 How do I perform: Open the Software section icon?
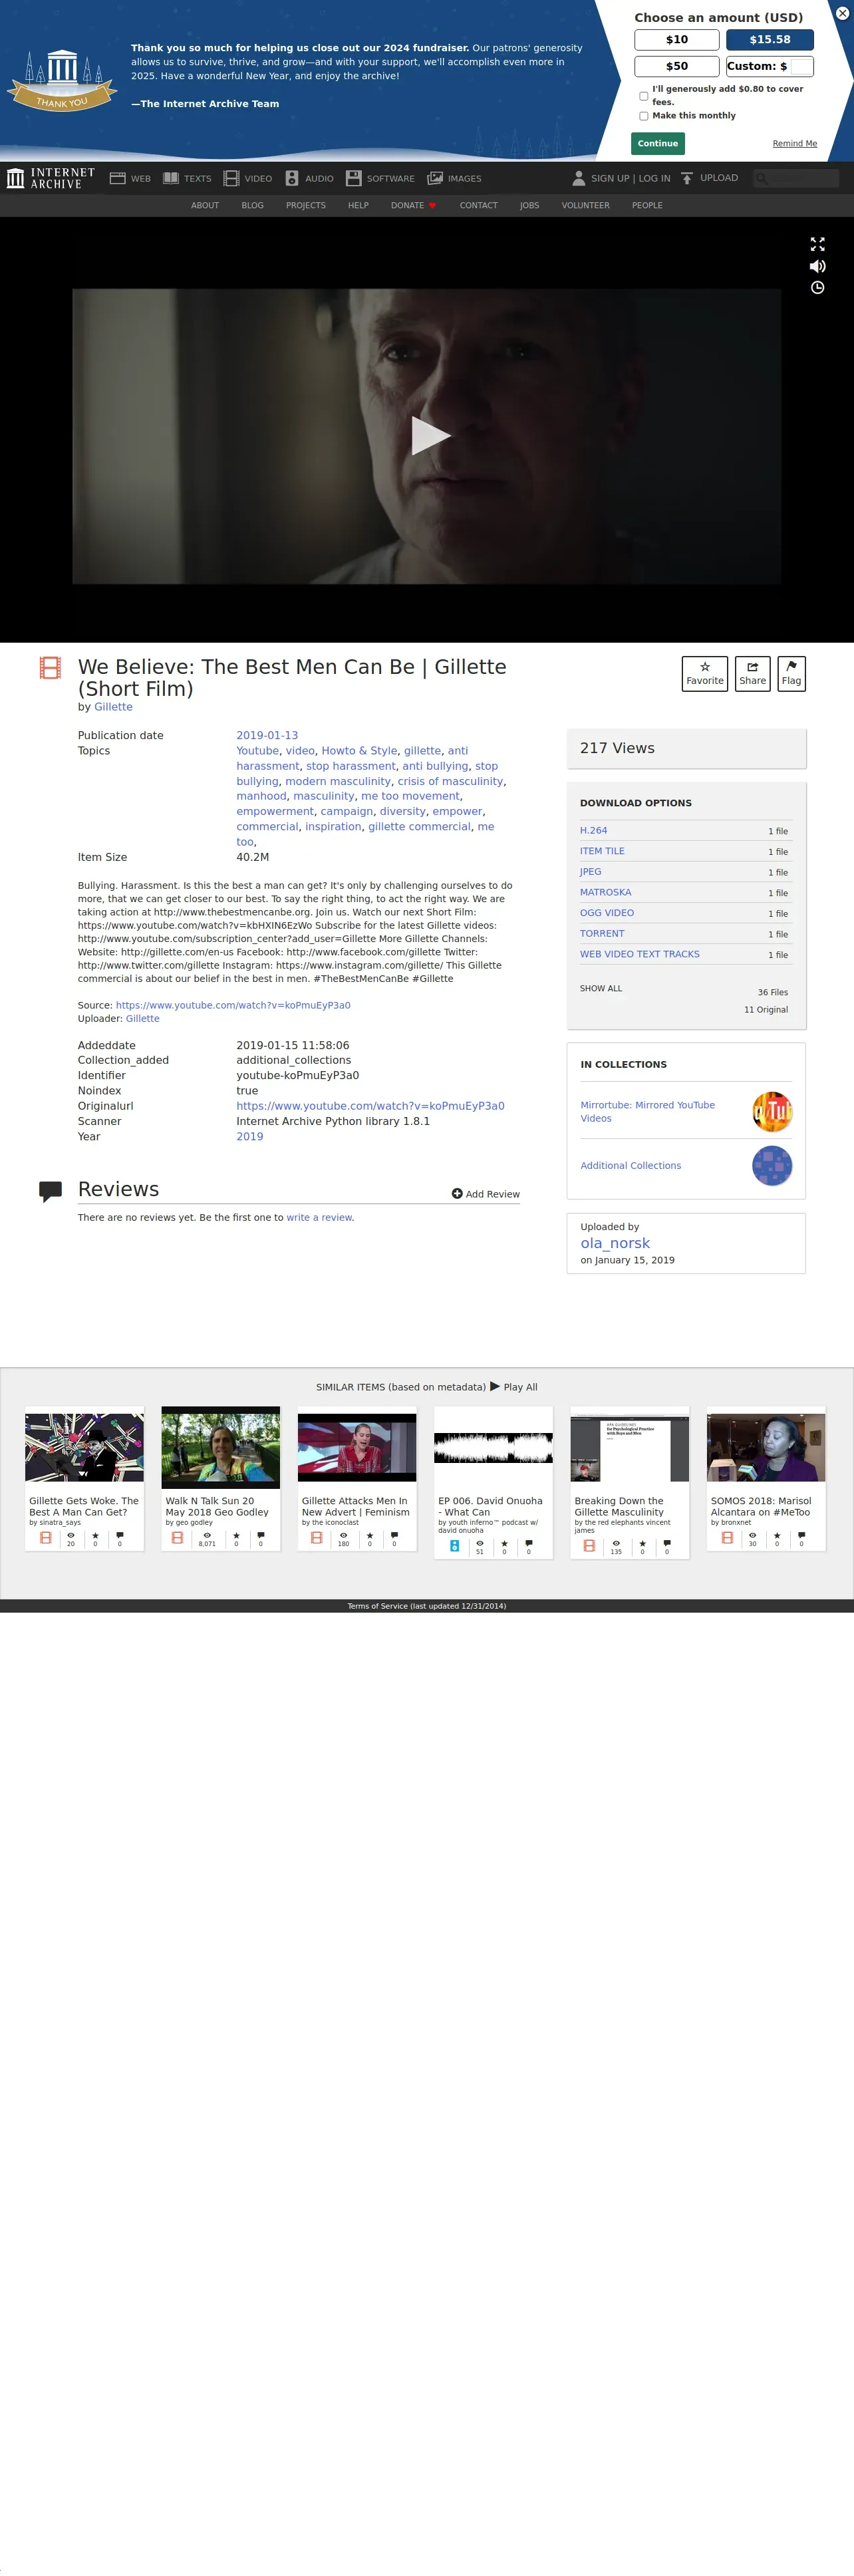pos(353,178)
